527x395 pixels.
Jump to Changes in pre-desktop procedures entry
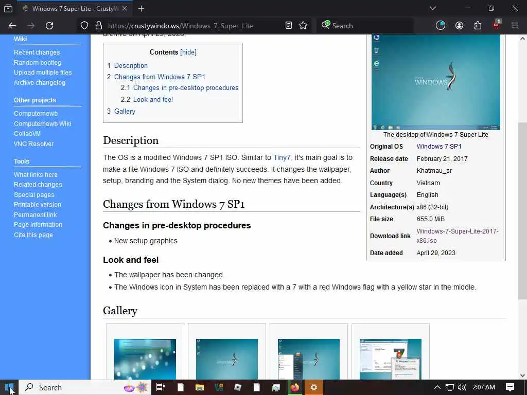tap(186, 88)
